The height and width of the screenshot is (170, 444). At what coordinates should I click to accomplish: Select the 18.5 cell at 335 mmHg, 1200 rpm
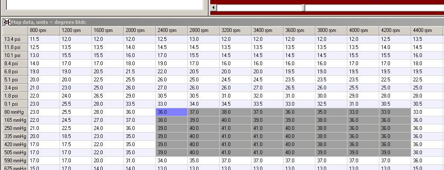click(x=76, y=136)
